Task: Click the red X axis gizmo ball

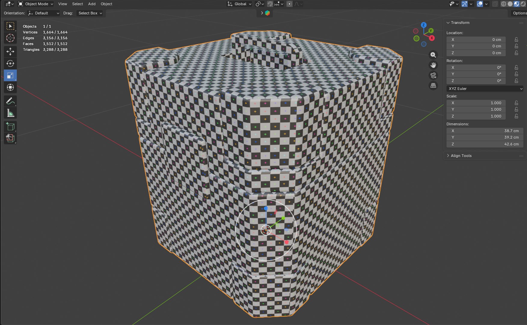Action: tap(432, 38)
